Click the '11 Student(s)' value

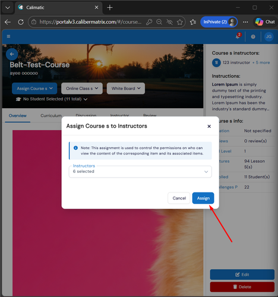click(257, 177)
